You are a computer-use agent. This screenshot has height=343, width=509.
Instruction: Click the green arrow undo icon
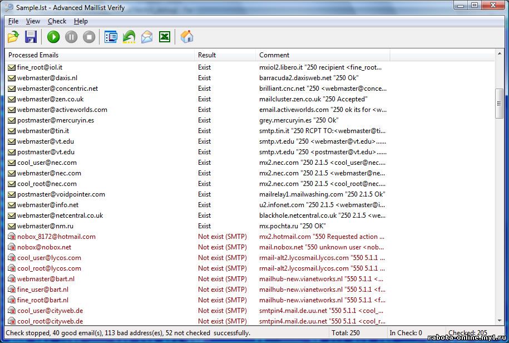coord(129,37)
